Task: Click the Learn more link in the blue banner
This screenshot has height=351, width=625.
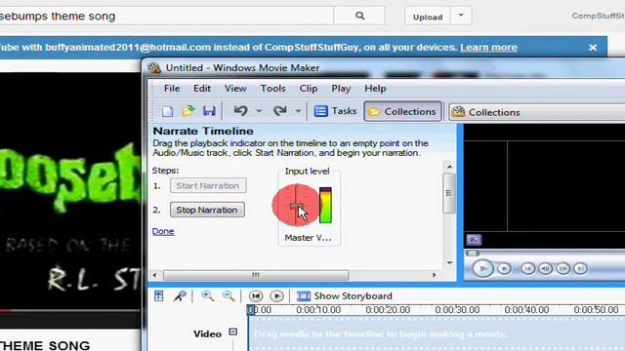Action: click(x=488, y=48)
